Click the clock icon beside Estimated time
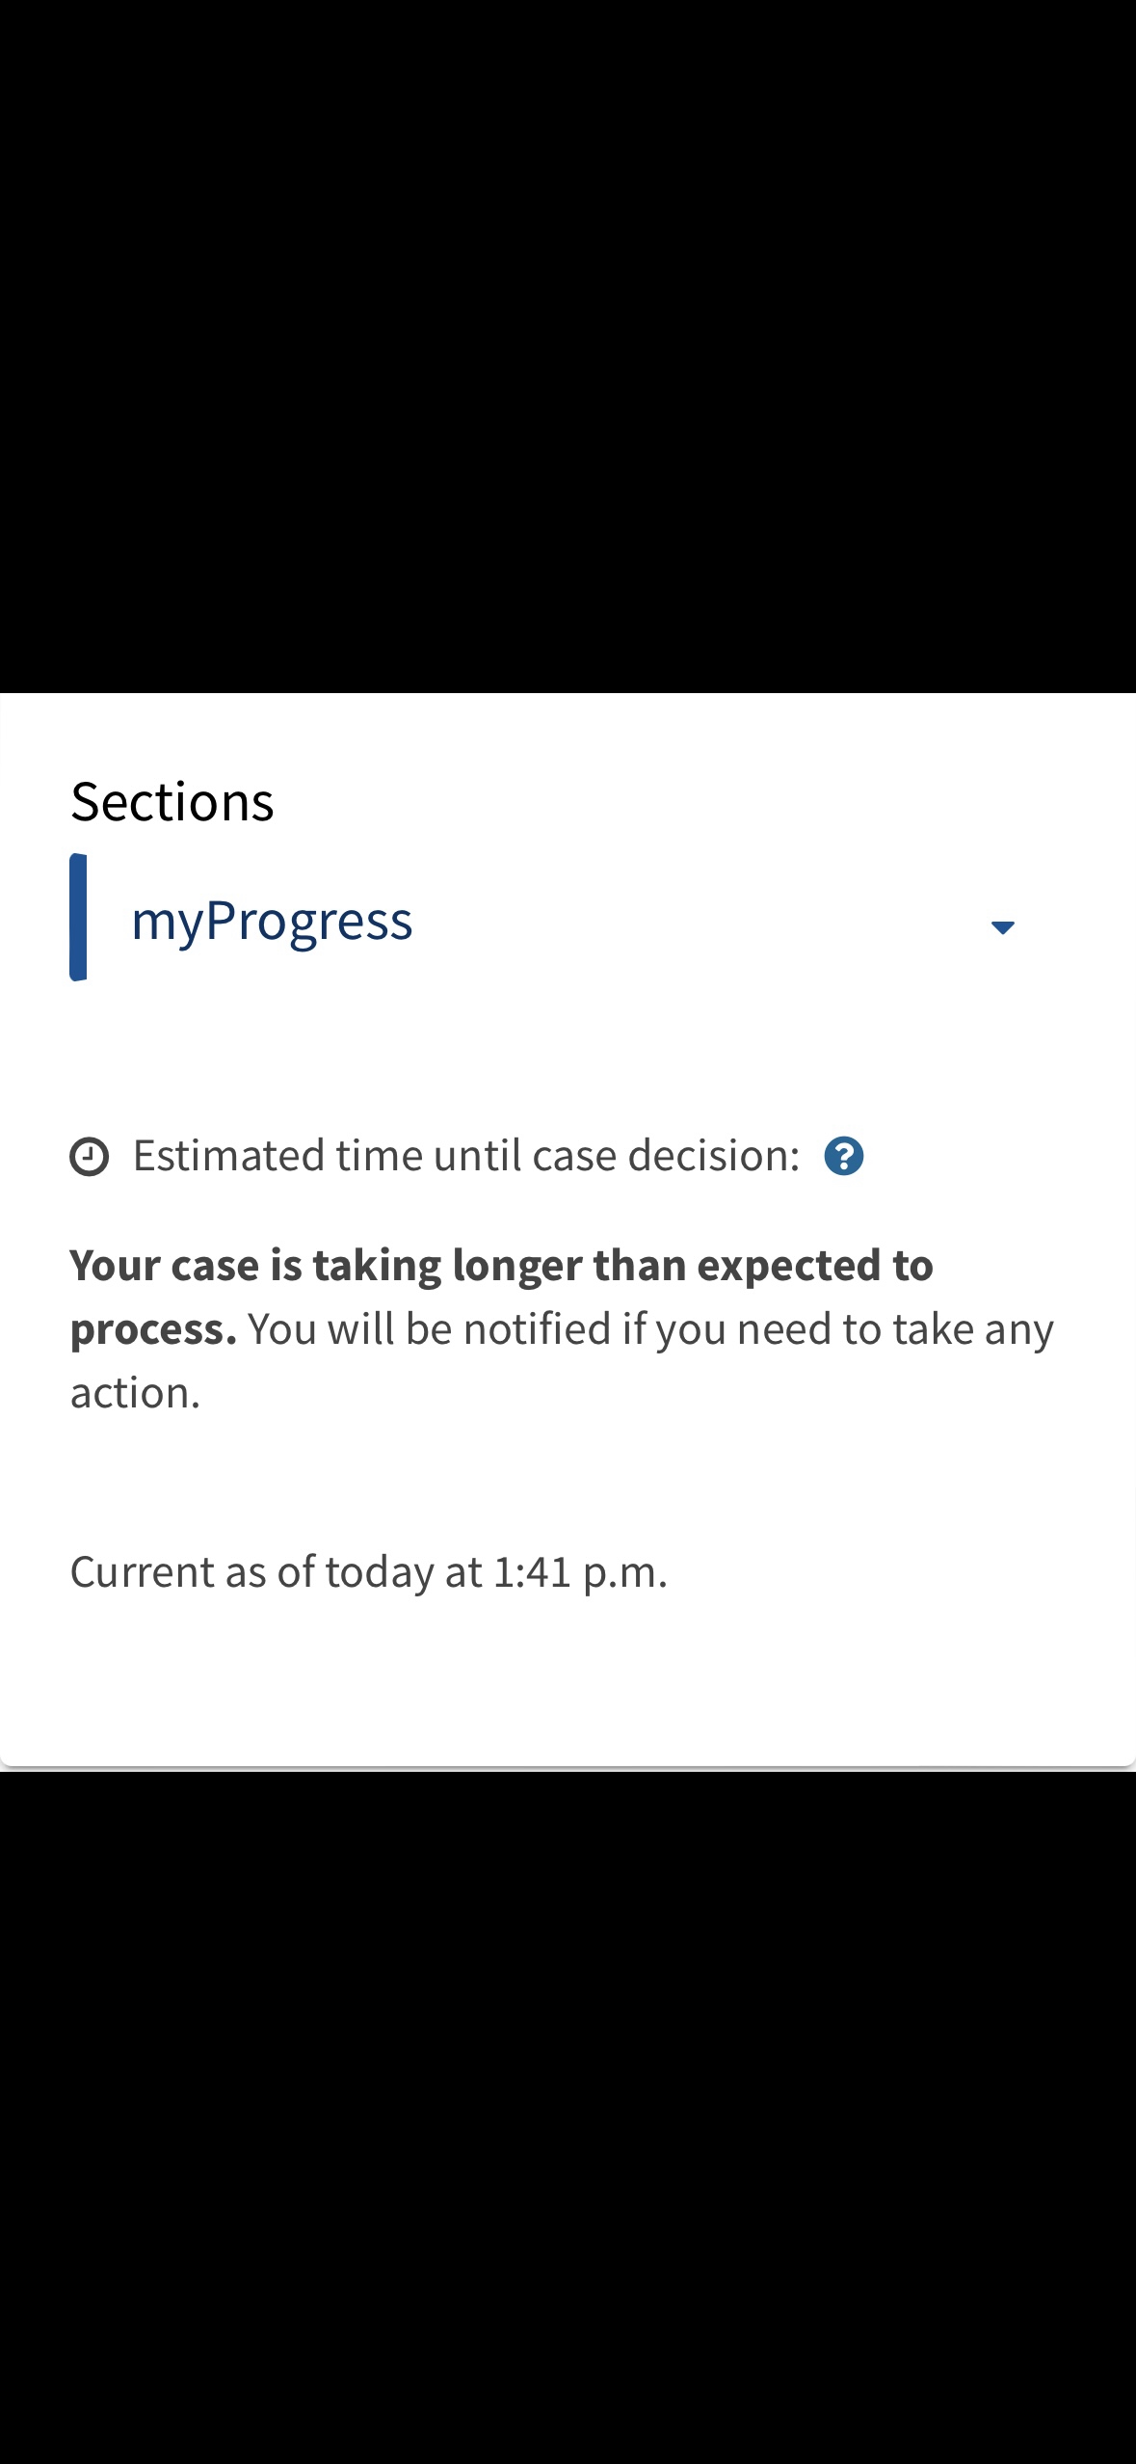This screenshot has width=1136, height=2464. point(90,1156)
